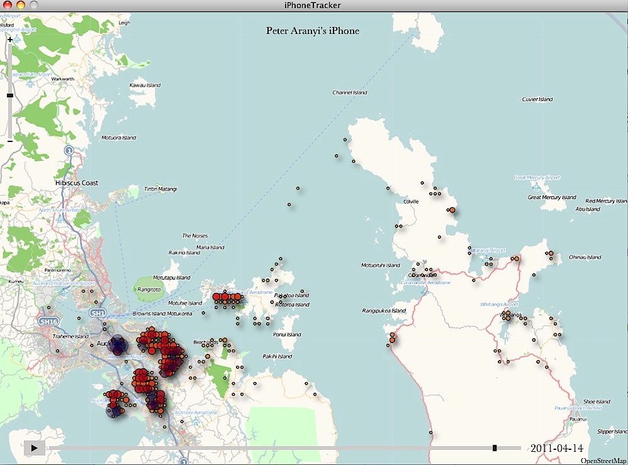The width and height of the screenshot is (628, 465).
Task: Click the Cuvier Island label
Action: [537, 99]
